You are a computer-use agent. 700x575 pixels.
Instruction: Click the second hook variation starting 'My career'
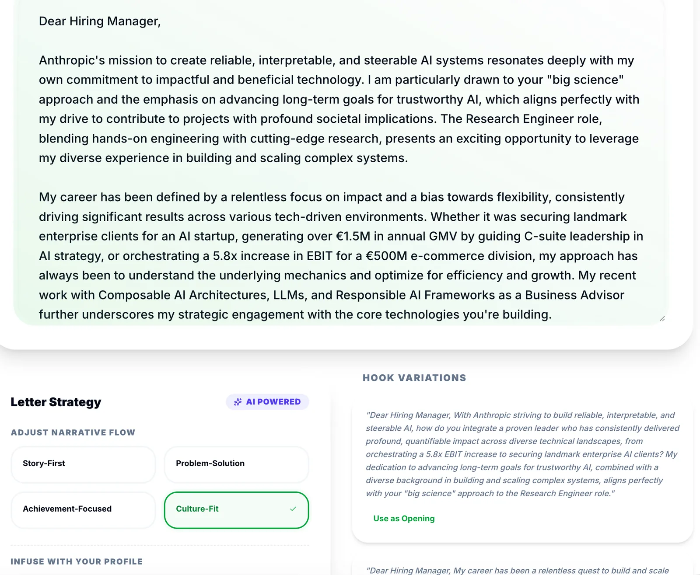pyautogui.click(x=517, y=570)
